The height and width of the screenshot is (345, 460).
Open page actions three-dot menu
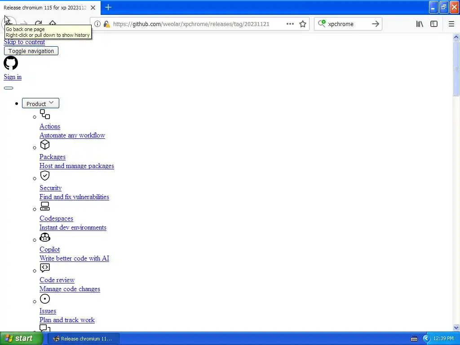click(290, 24)
